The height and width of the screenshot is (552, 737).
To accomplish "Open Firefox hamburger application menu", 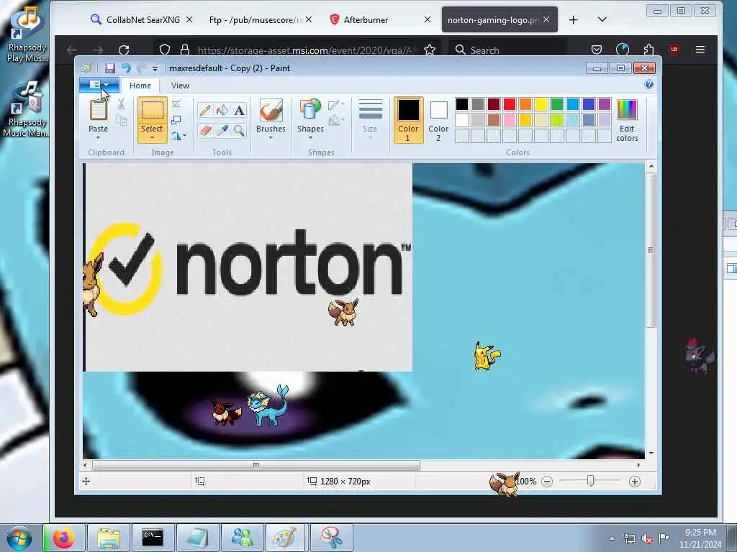I will (700, 50).
